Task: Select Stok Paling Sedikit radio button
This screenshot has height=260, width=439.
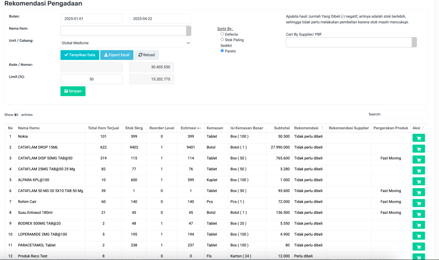Action: [x=222, y=40]
